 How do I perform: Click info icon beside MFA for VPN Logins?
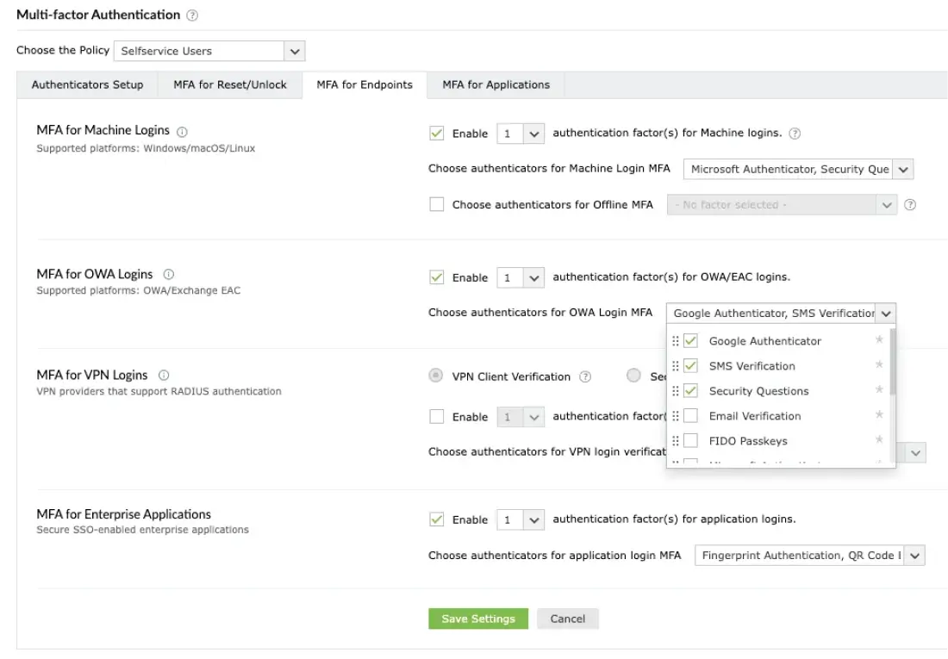point(164,376)
